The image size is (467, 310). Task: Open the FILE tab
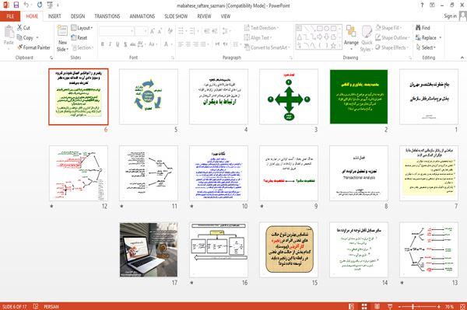coord(10,16)
